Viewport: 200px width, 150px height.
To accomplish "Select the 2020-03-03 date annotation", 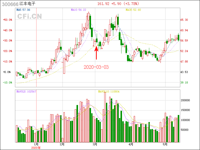I will [96, 67].
